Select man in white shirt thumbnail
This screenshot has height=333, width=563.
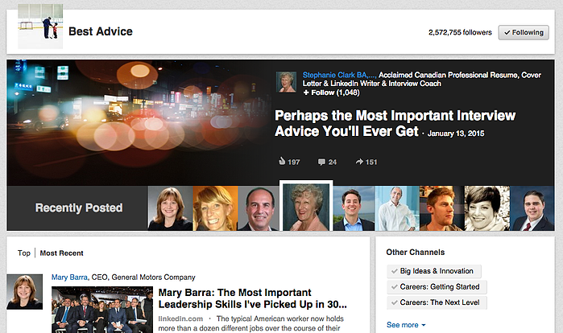click(397, 208)
